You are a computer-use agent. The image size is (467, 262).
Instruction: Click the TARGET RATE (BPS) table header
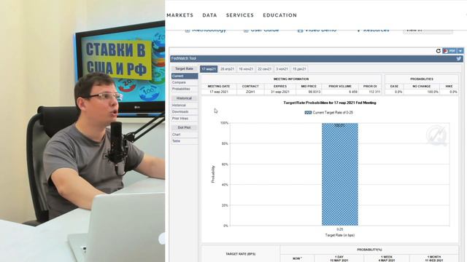240,254
